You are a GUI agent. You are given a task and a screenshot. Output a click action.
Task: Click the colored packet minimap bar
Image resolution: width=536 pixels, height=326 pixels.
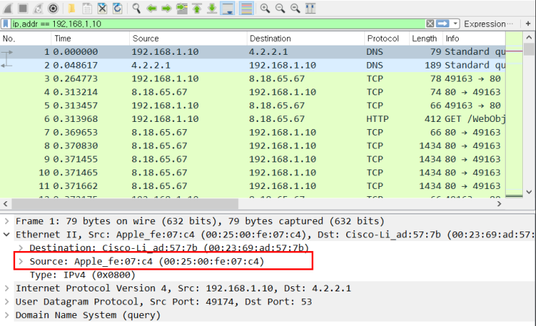[514, 115]
